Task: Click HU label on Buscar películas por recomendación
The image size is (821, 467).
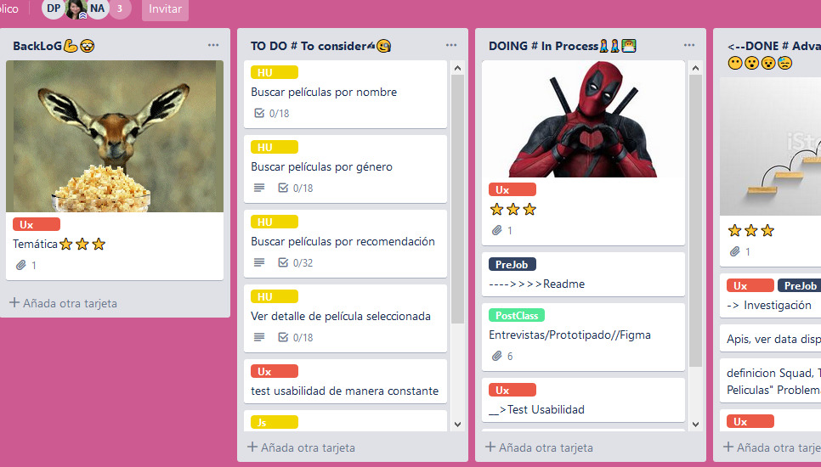Action: (x=275, y=222)
